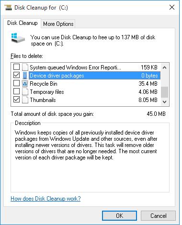The image size is (182, 225).
Task: Click the Temporary files document icon
Action: tap(25, 92)
